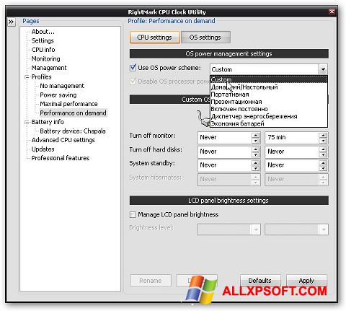Increase first System standby value

pyautogui.click(x=255, y=162)
